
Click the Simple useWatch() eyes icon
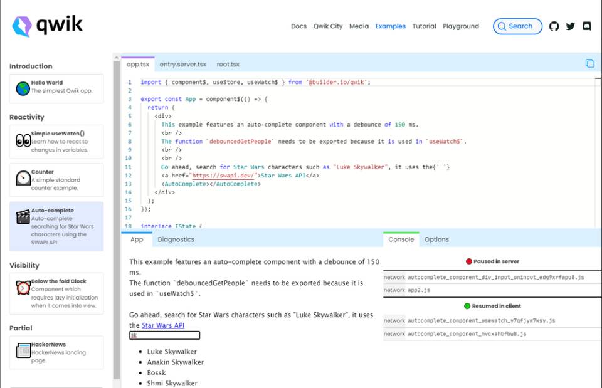pos(23,140)
